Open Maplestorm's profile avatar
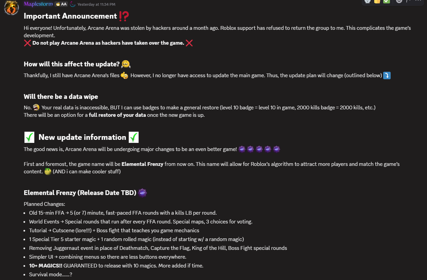This screenshot has height=280, width=427. point(11,7)
